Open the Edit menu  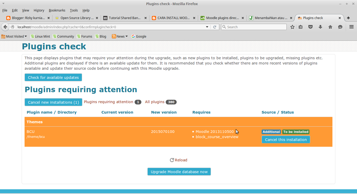coord(15,10)
